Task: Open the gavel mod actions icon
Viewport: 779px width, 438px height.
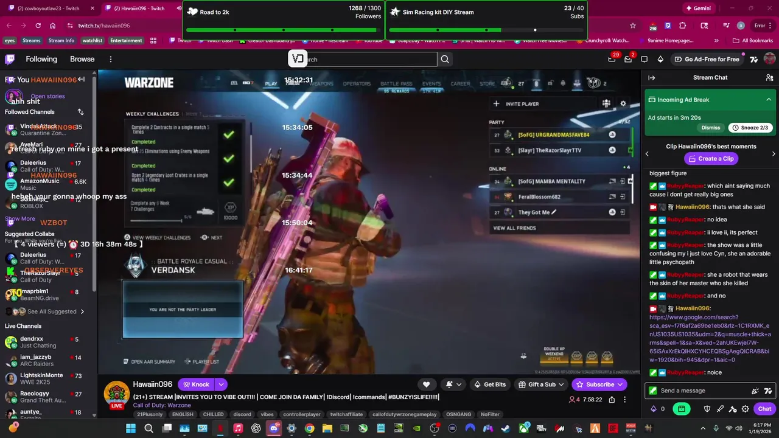Action: point(733,409)
